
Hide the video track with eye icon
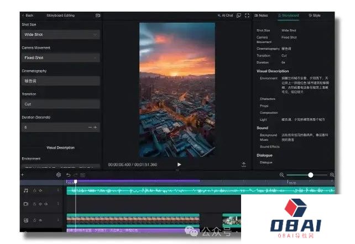[x=40, y=204]
